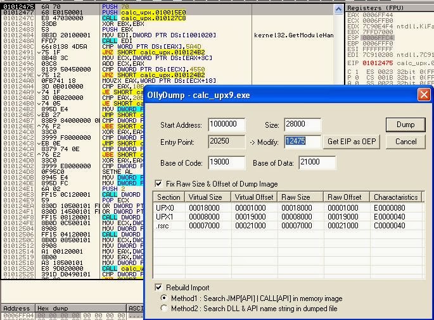Click the Dump button
The height and width of the screenshot is (320, 434).
405,125
